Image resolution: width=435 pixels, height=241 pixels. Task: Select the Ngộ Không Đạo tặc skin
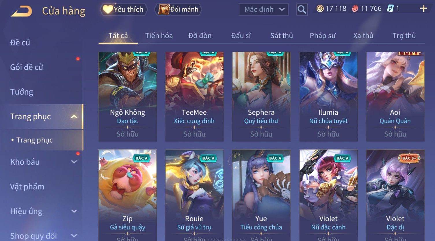(x=128, y=96)
